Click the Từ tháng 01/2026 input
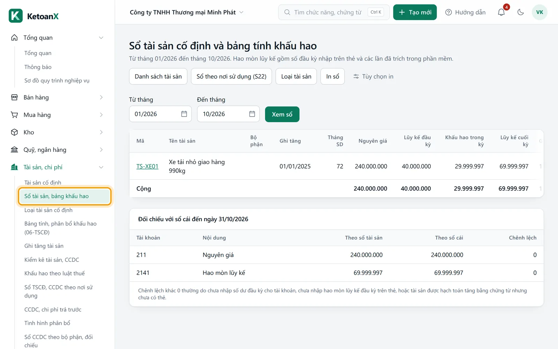558x349 pixels. coord(160,114)
